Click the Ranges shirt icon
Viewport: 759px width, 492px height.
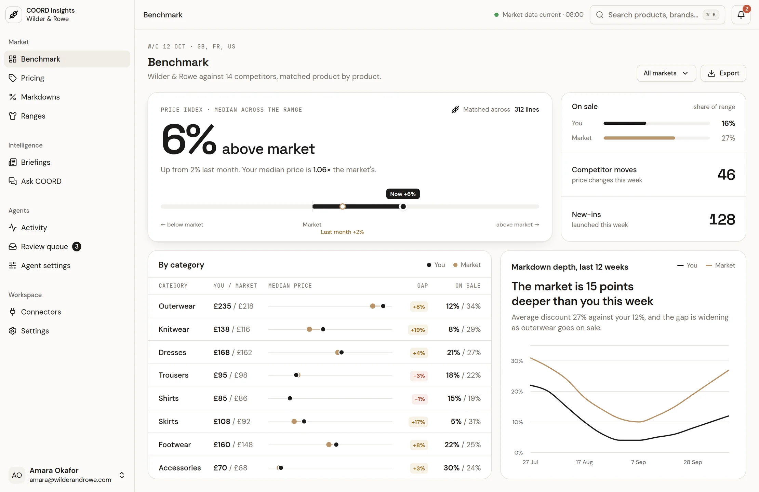(13, 116)
